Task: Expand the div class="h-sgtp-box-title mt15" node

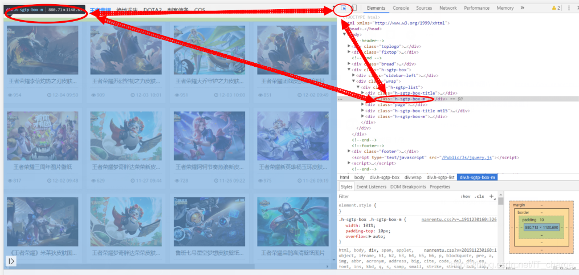Action: tap(362, 111)
